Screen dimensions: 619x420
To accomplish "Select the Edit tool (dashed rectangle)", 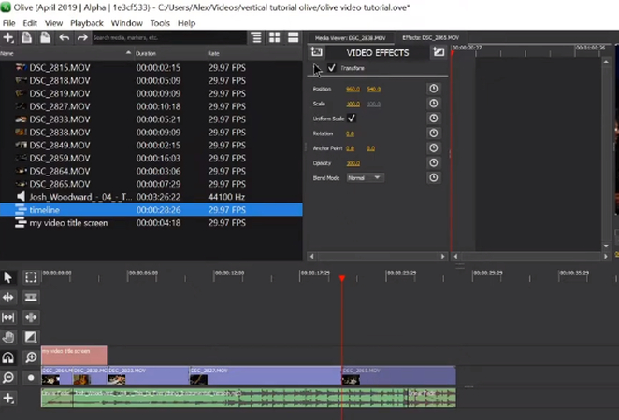I will coord(31,277).
